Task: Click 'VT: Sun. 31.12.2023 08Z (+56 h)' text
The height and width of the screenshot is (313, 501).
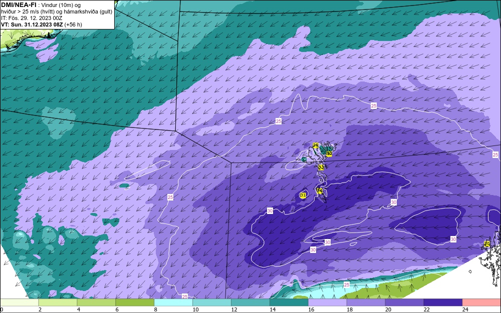Action: (42, 24)
